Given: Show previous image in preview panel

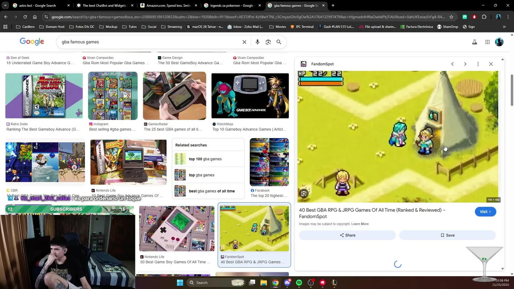Looking at the screenshot, I should [452, 64].
